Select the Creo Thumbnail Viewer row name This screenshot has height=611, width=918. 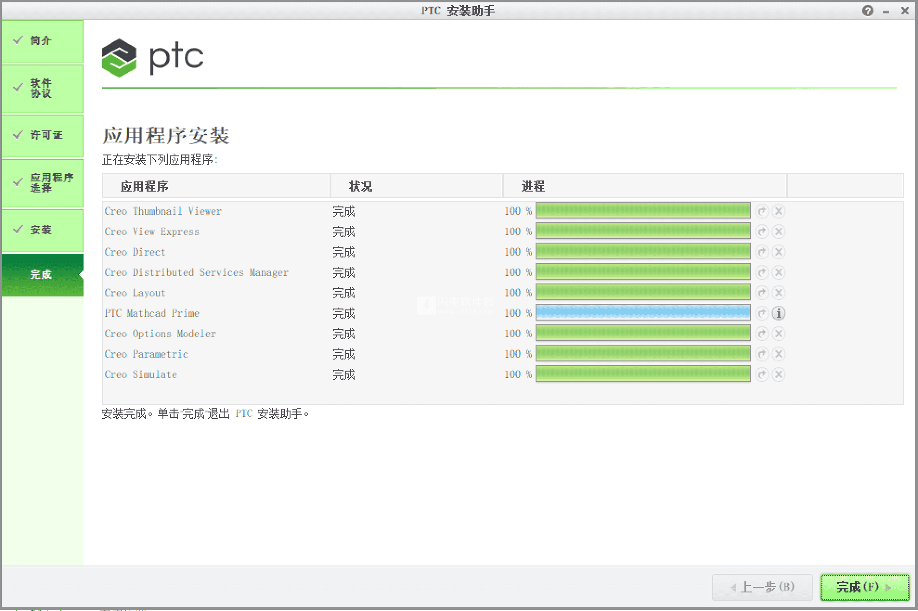[x=163, y=211]
